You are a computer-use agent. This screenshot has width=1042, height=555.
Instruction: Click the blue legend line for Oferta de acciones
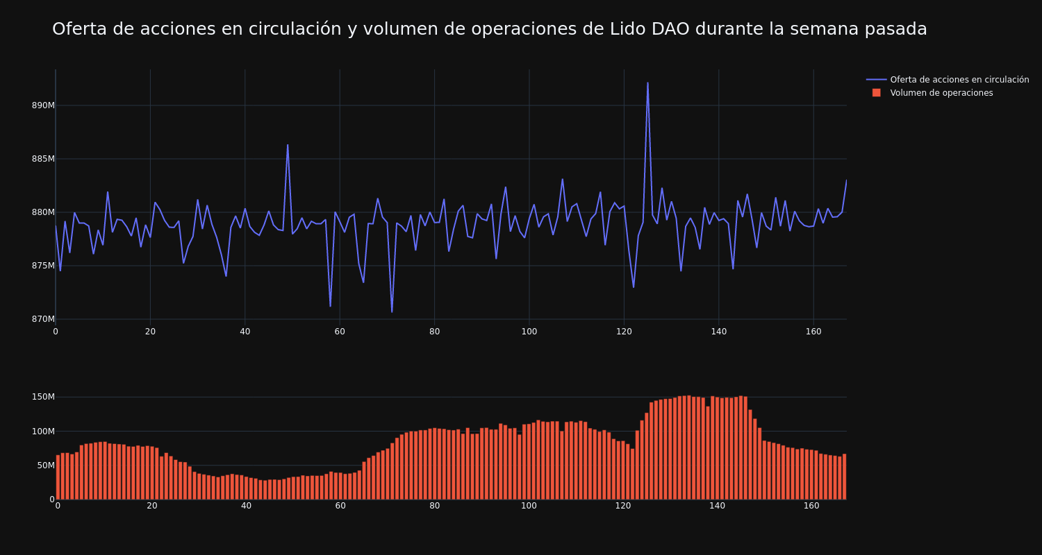tap(877, 80)
